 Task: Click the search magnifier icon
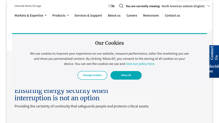121,6
